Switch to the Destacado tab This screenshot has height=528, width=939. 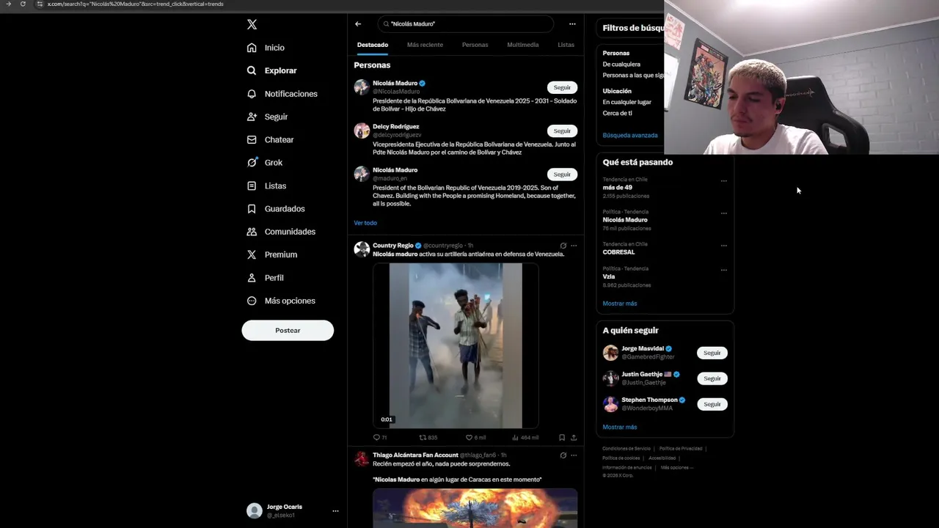point(373,45)
